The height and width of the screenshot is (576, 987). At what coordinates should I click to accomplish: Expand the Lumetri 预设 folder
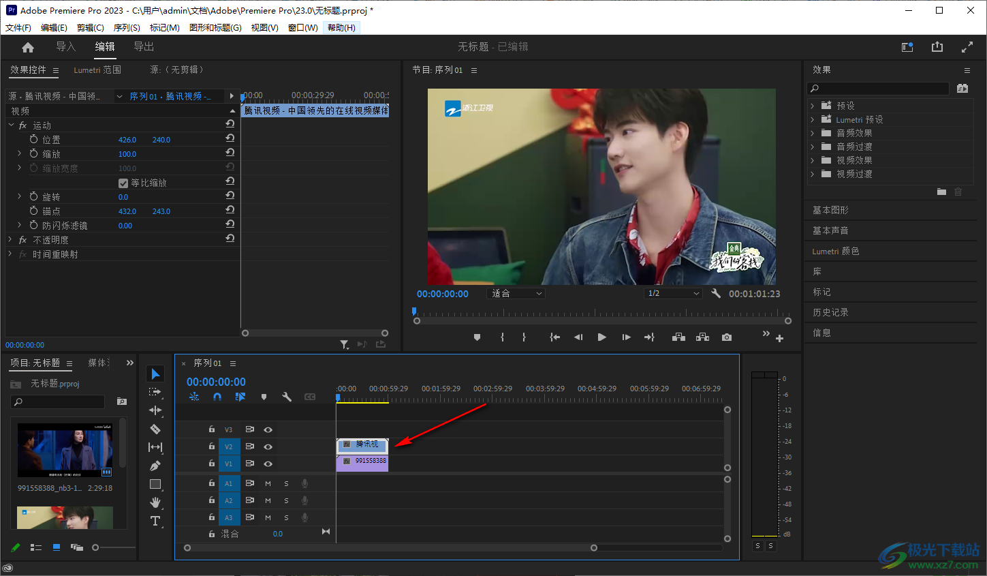click(813, 119)
